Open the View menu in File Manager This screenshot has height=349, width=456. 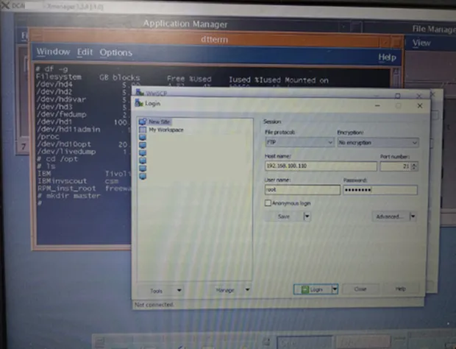[421, 43]
